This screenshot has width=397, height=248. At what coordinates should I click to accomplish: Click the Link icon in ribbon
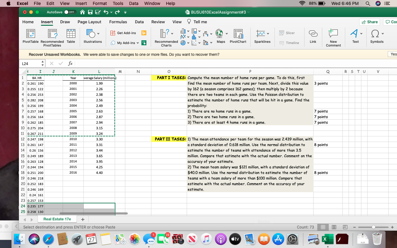pyautogui.click(x=313, y=36)
